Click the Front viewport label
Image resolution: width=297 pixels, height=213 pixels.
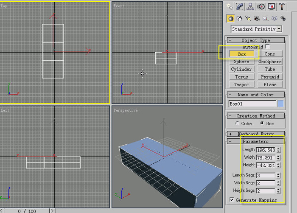click(x=119, y=6)
